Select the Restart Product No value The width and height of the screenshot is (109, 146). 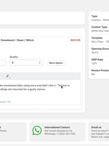93,74
